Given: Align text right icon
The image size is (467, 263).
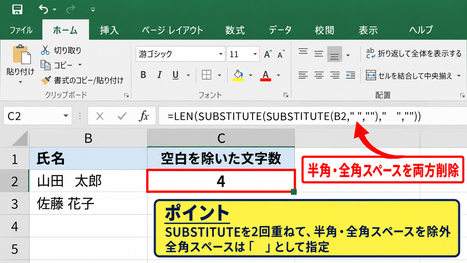Looking at the screenshot, I should (335, 75).
